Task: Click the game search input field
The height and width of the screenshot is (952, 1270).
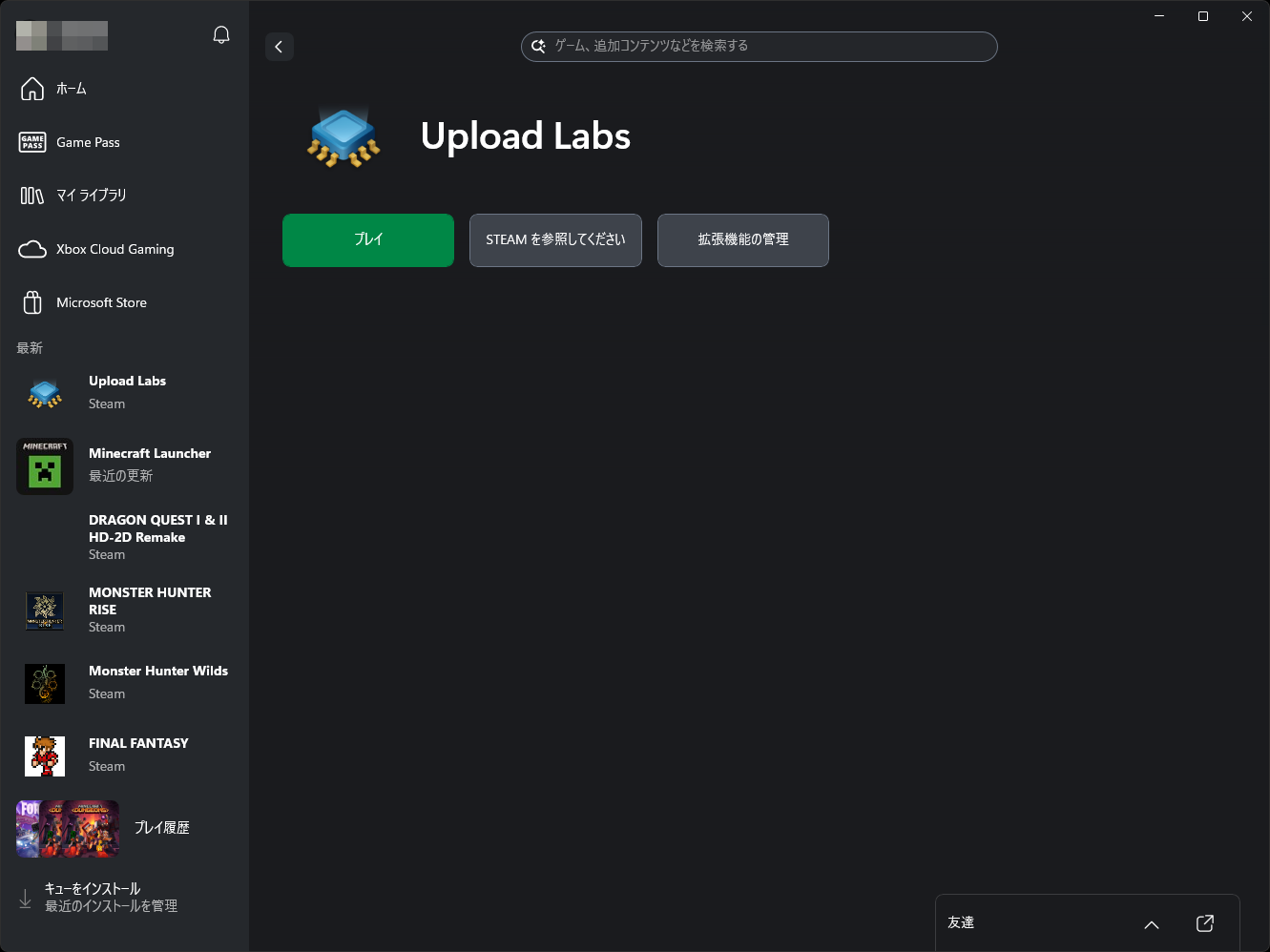Action: [x=759, y=46]
